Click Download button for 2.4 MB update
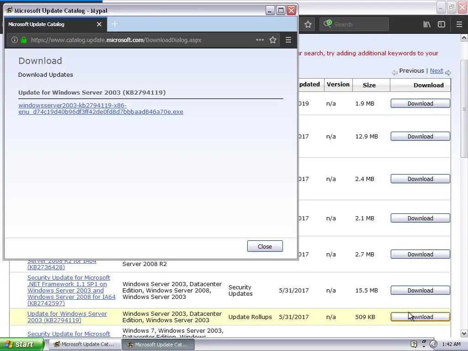This screenshot has width=468, height=351. pos(420,179)
